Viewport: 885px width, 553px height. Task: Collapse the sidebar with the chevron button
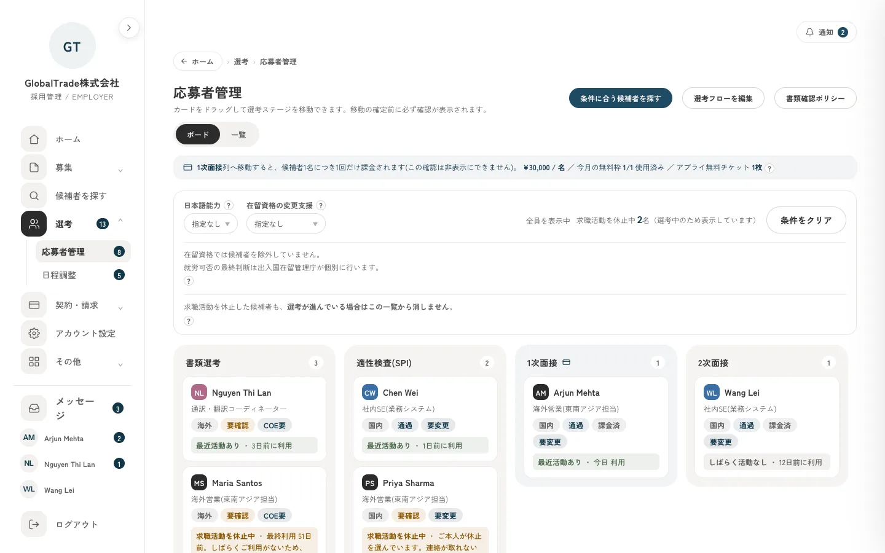click(x=129, y=28)
